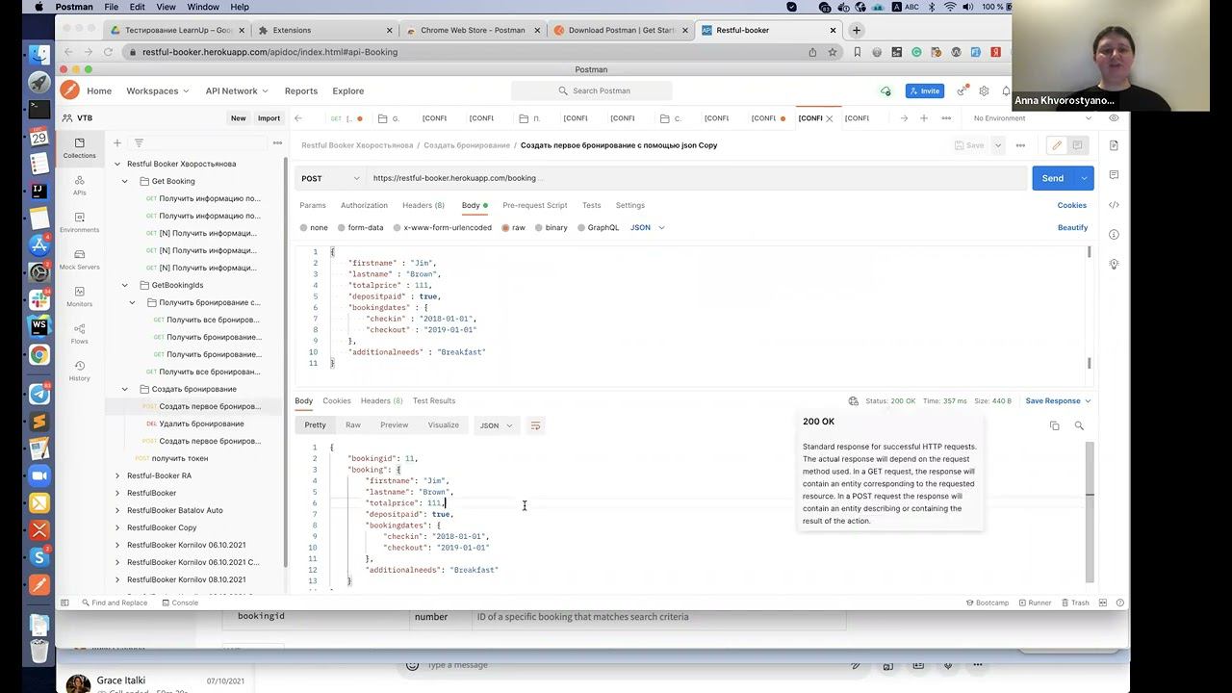Switch to the Pre-request Script tab
Viewport: 1232px width, 693px height.
coord(534,205)
